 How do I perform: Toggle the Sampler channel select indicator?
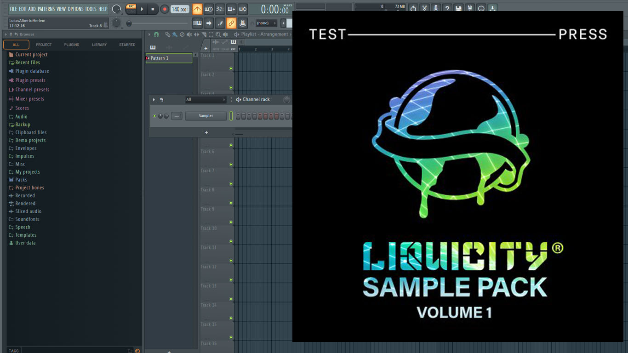231,116
